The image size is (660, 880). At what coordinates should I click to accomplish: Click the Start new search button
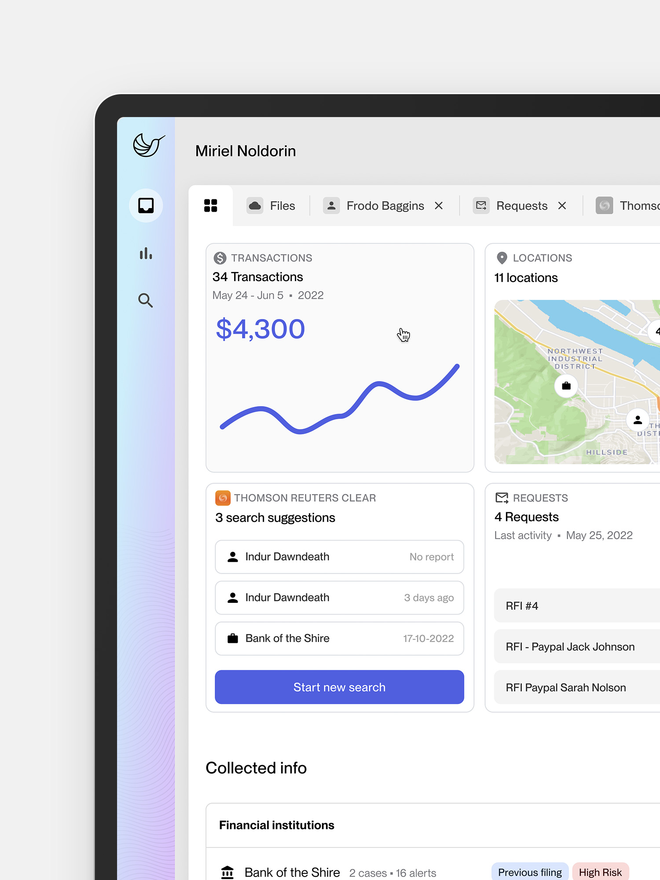coord(339,687)
